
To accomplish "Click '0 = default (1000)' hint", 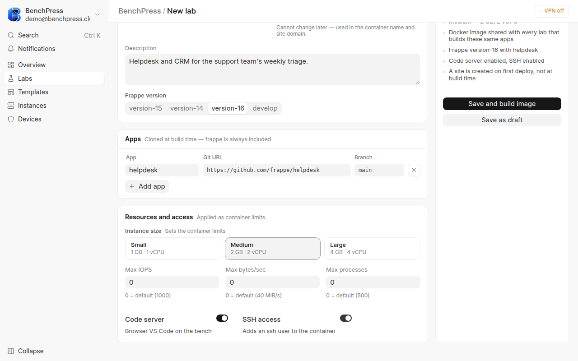I will (148, 296).
